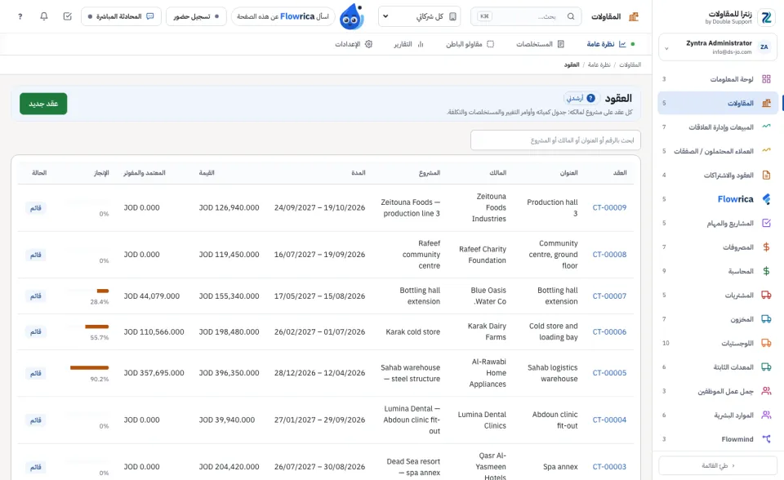Click the 90.2% progress bar for CT-00005
The image size is (784, 480).
click(x=90, y=367)
